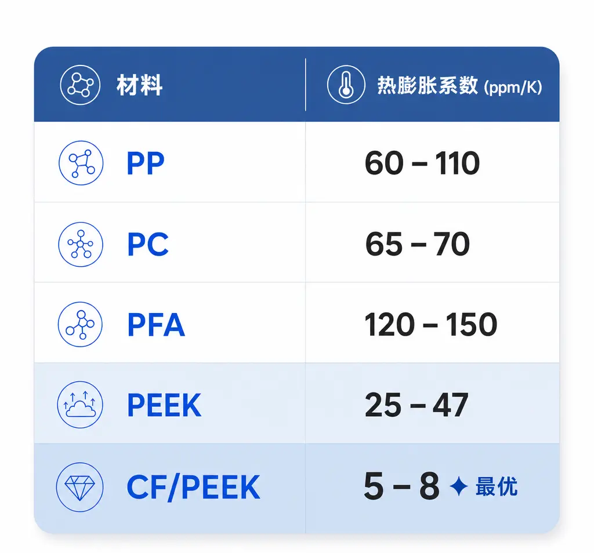Viewport: 594px width, 553px height.
Task: Click the PFA material name
Action: tap(156, 325)
